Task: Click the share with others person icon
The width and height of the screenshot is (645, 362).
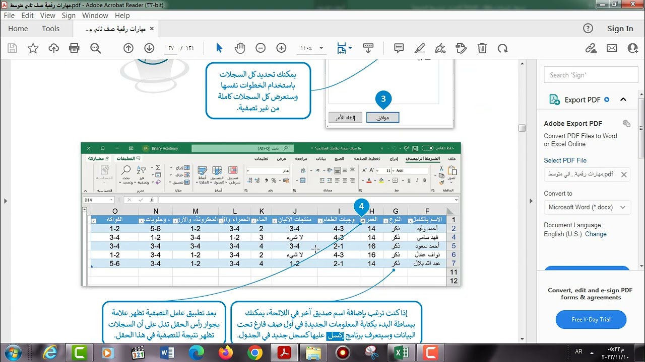Action: click(x=633, y=48)
